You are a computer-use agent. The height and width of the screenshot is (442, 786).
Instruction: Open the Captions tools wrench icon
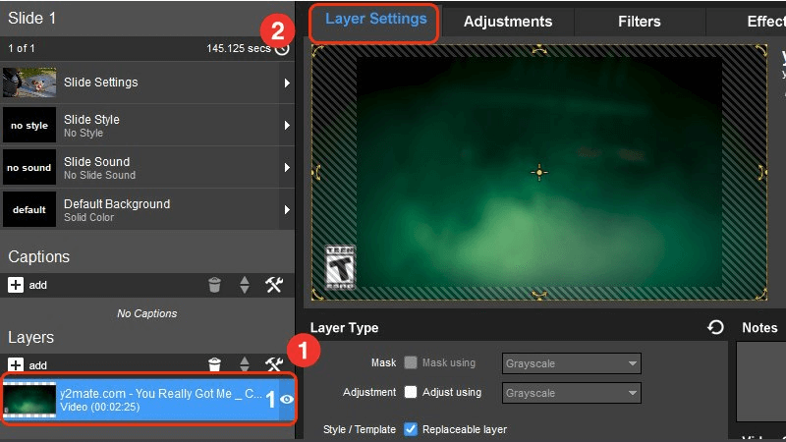(274, 285)
